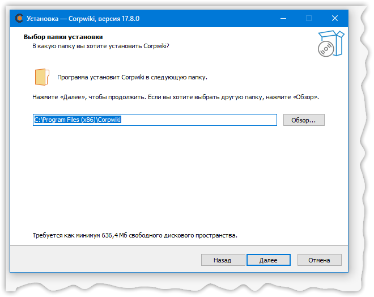Image resolution: width=374 pixels, height=297 pixels.
Task: Click the text «Программа установит Corpwiki в следующую папку»
Action: coord(133,77)
